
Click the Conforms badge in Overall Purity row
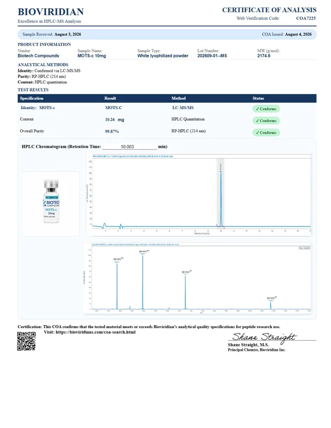point(266,133)
